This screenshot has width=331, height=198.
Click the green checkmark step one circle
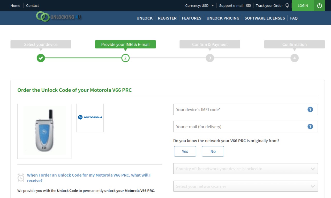[41, 58]
